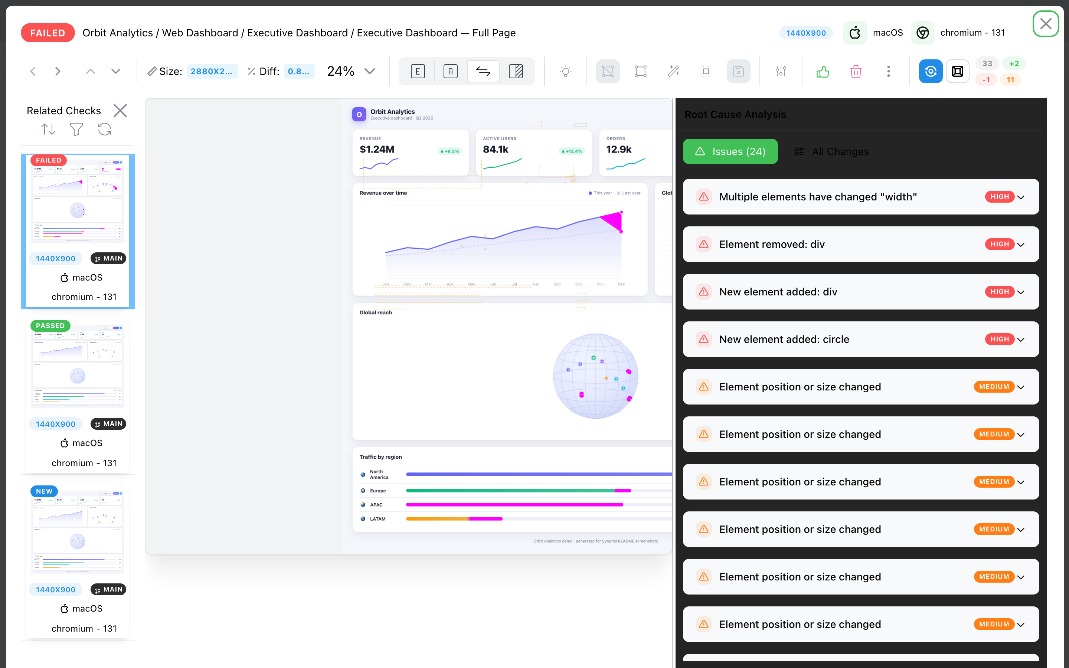Open the three-dot more options menu

point(888,71)
